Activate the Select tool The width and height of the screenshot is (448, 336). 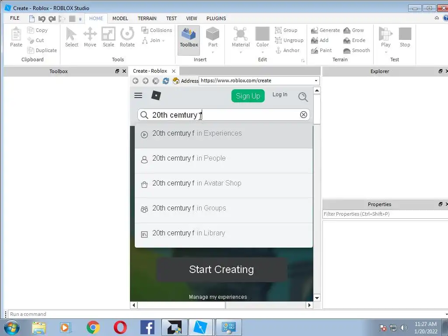coord(71,37)
